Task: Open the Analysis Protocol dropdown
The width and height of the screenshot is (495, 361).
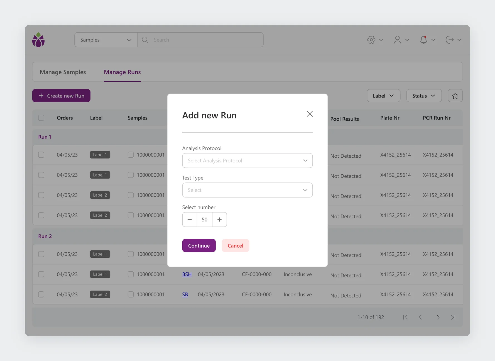Action: [x=247, y=161]
